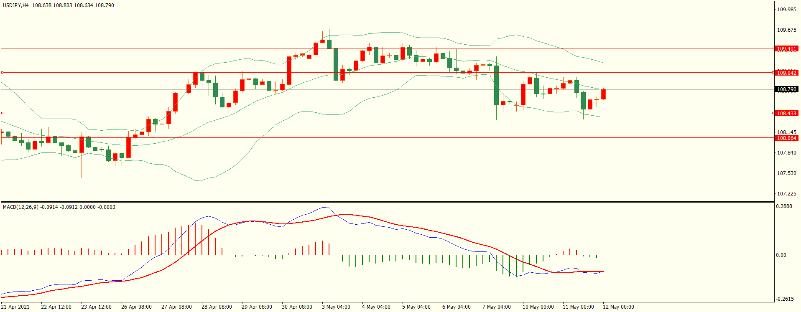801x312 pixels.
Task: Click 107.225 on the price axis
Action: tap(786, 194)
